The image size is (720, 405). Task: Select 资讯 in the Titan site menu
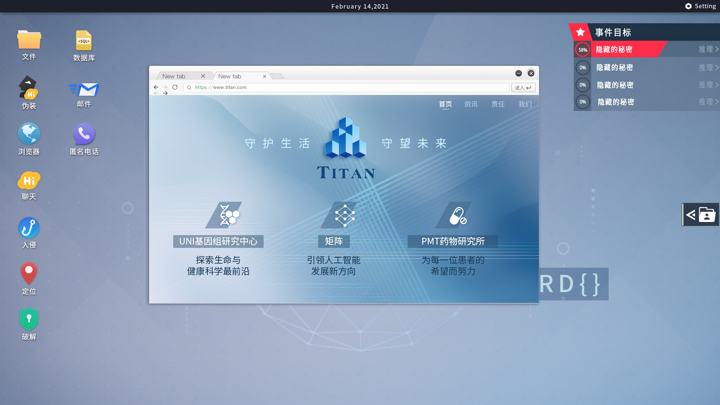[471, 104]
